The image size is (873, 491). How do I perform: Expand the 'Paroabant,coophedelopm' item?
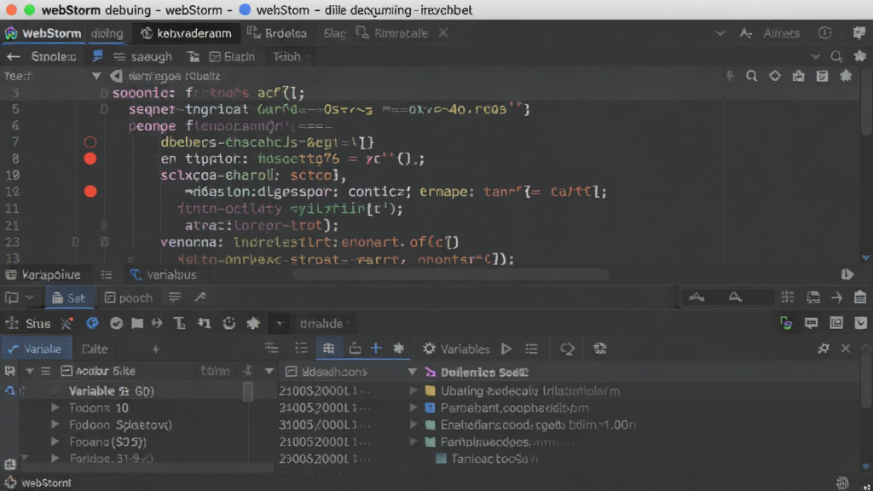coord(413,408)
